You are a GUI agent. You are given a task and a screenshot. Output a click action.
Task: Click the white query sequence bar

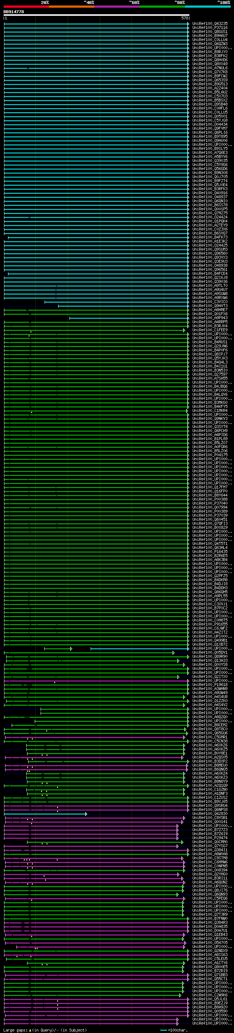coord(97,15)
